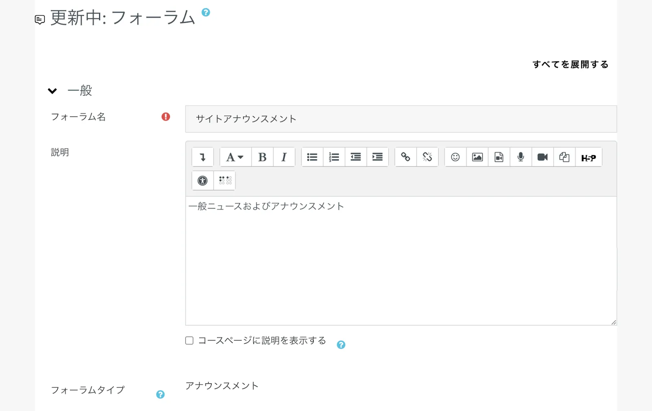The image size is (652, 411).
Task: Run the accessibility checker
Action: [x=203, y=180]
